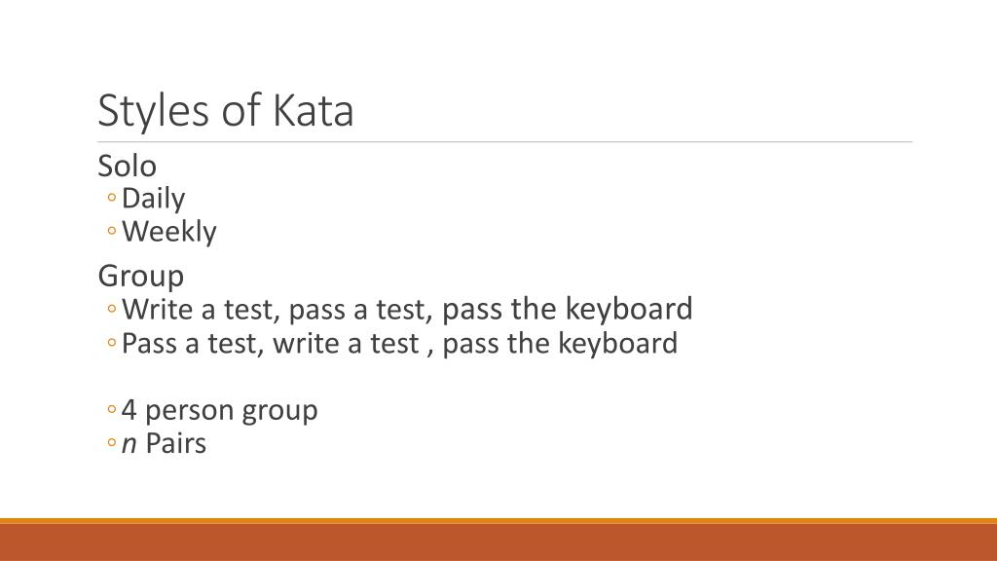Click the 'Weekly' bullet text

click(169, 232)
